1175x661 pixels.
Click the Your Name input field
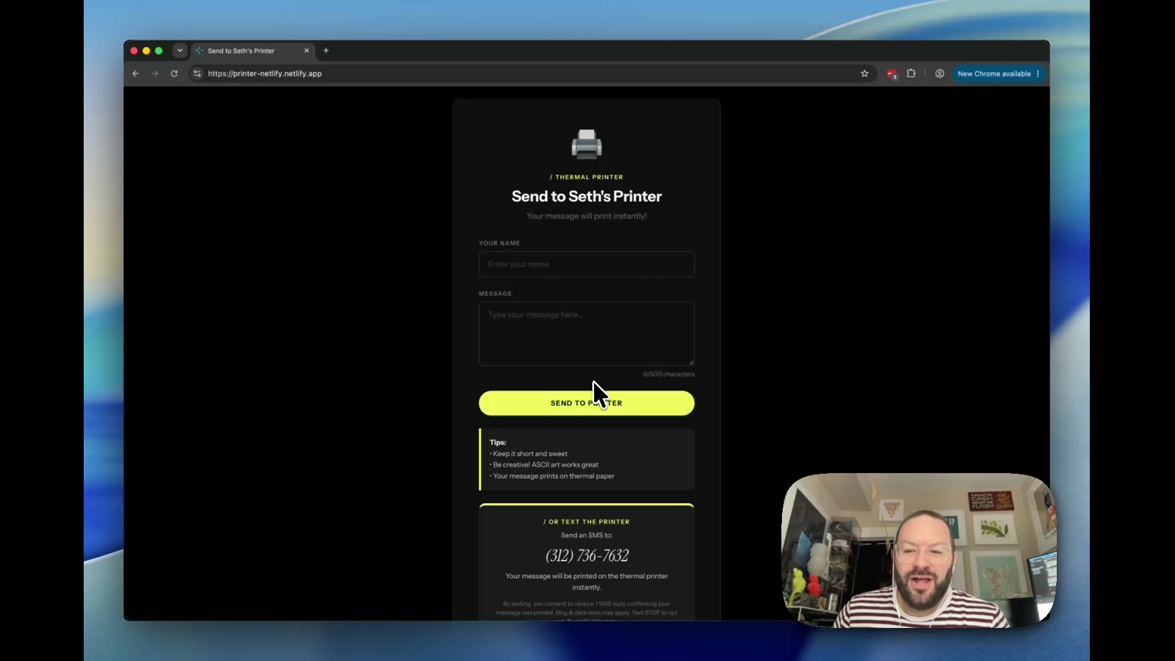(587, 264)
